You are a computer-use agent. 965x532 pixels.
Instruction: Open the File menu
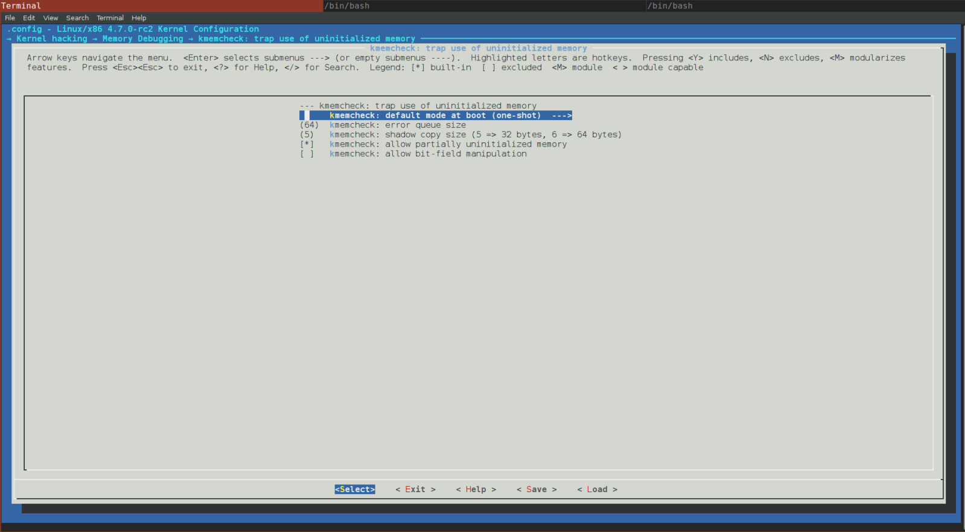10,18
